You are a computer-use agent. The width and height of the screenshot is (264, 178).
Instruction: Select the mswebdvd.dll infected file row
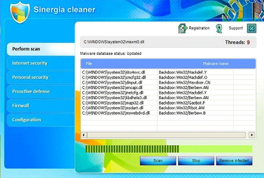(x=118, y=113)
